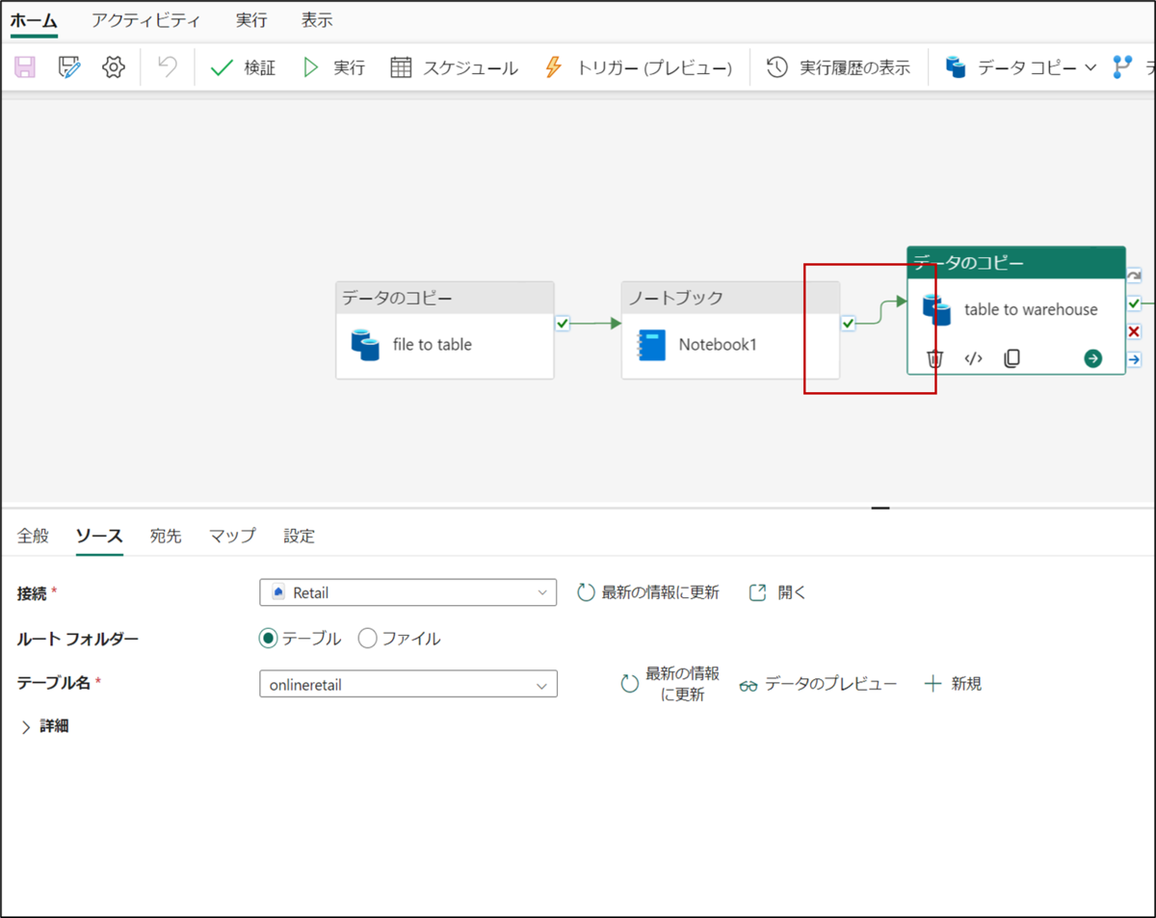The image size is (1156, 918).
Task: Select the file to table copy activity
Action: point(444,330)
